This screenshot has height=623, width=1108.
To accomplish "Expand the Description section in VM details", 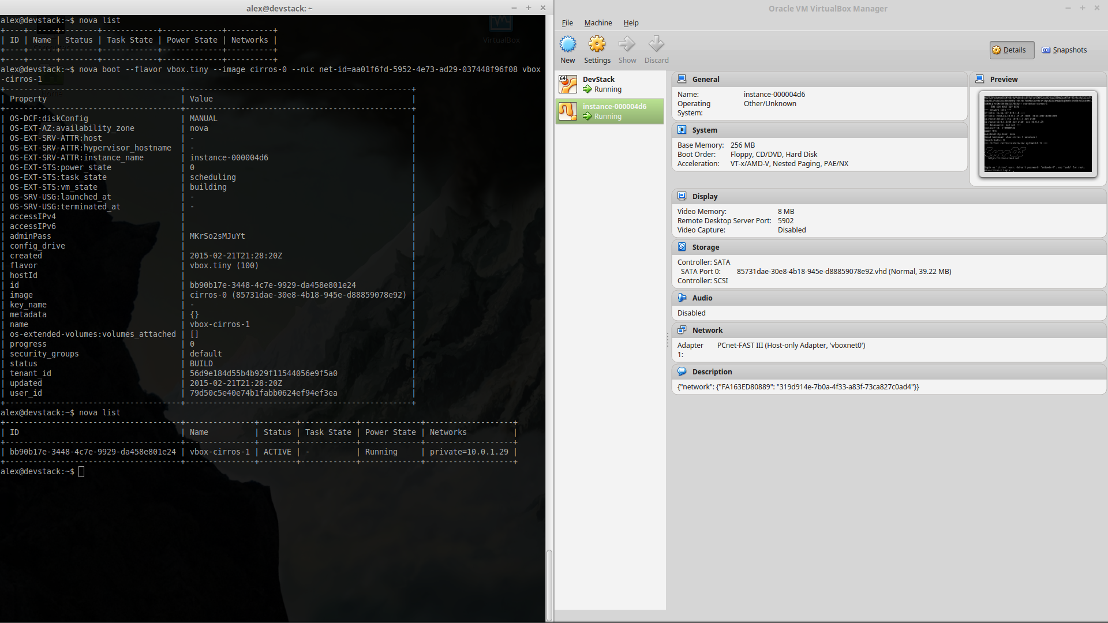I will 712,371.
